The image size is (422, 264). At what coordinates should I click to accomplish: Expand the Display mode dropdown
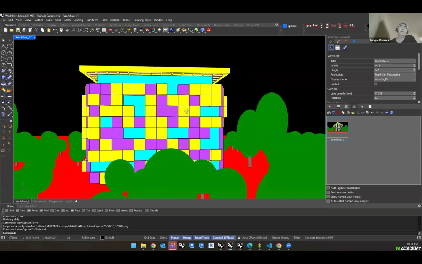pos(395,79)
